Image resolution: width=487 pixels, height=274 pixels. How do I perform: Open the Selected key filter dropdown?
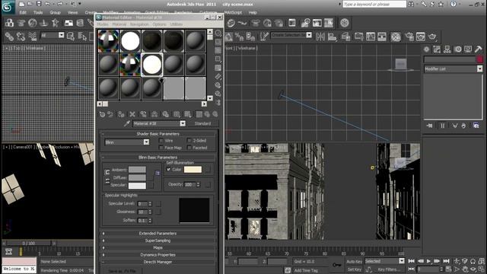(x=402, y=261)
